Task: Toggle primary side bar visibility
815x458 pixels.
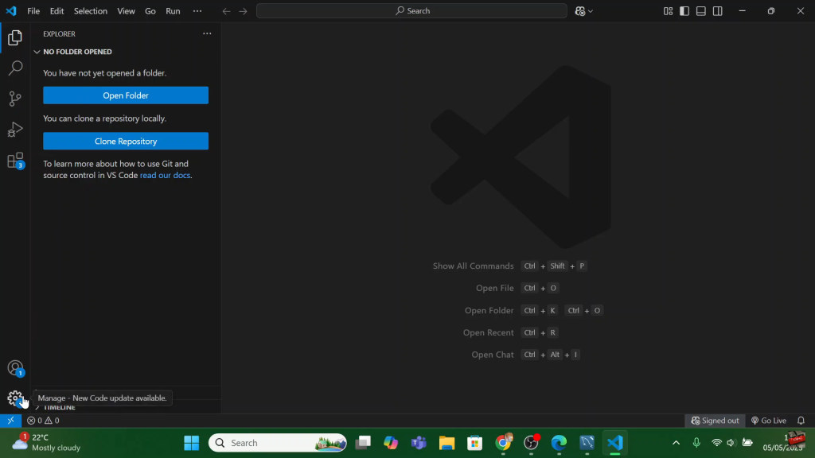Action: coord(684,11)
